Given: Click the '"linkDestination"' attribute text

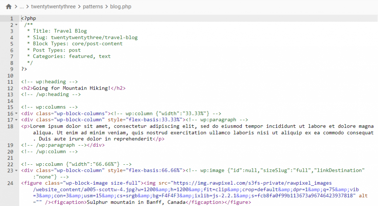Looking at the screenshot, I should [340, 170].
